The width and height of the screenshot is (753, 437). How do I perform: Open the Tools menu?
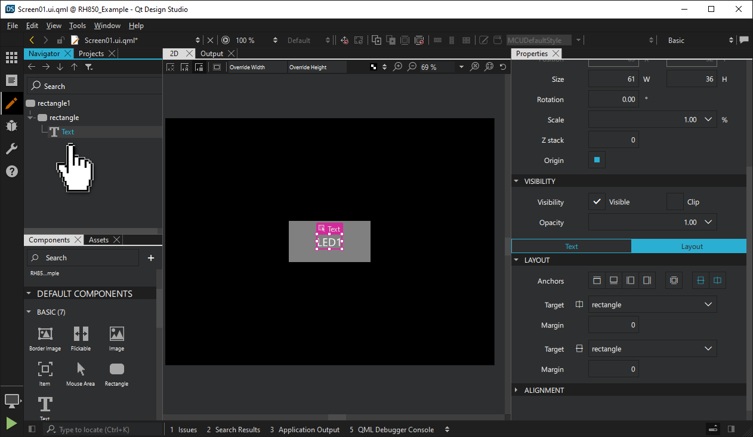click(x=78, y=25)
